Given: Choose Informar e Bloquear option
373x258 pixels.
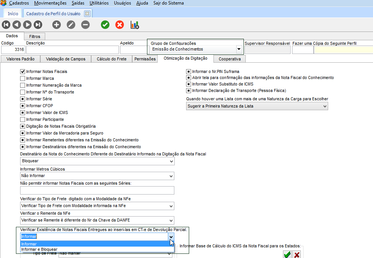Looking at the screenshot, I should click(x=97, y=249).
